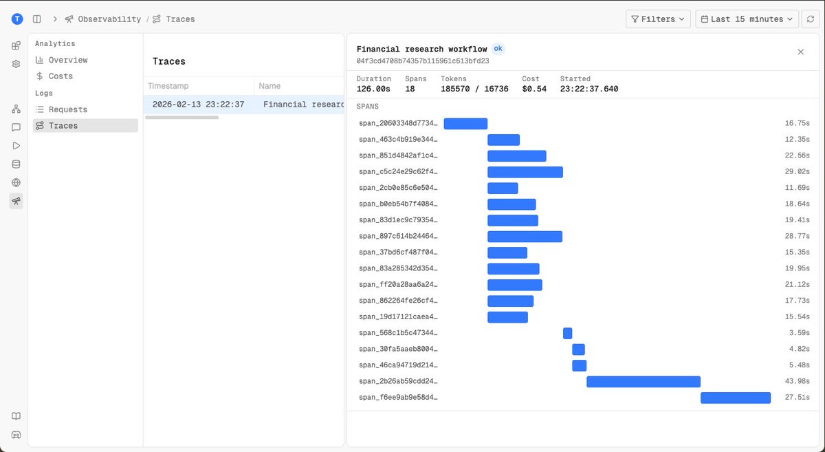The height and width of the screenshot is (452, 825).
Task: Click the blocks icon at sidebar top
Action: pyautogui.click(x=16, y=44)
